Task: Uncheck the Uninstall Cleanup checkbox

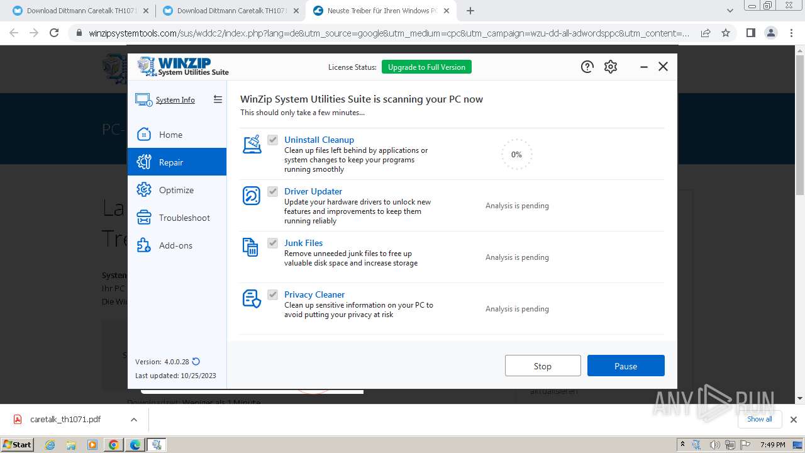Action: click(272, 140)
